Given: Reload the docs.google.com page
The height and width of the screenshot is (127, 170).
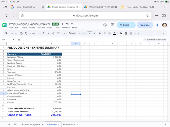Looking at the screenshot, I should pyautogui.click(x=147, y=15).
